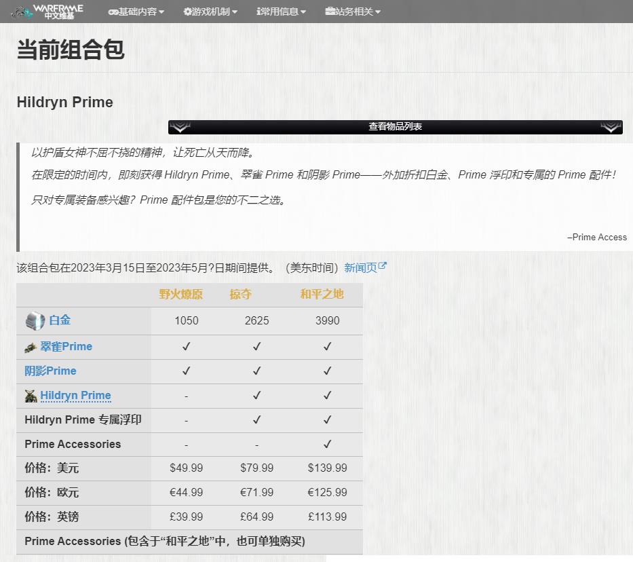633x562 pixels.
Task: Open the 白金 link
Action: (60, 320)
